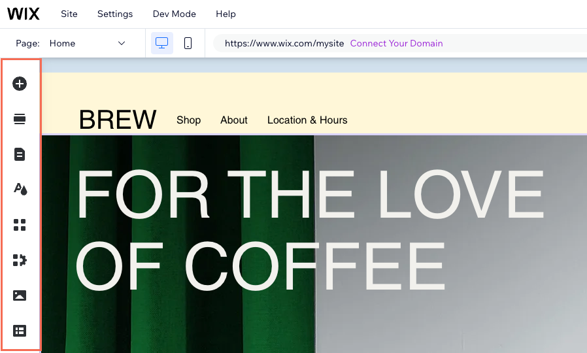The height and width of the screenshot is (353, 587).
Task: Open the Site Design icon
Action: tap(20, 190)
